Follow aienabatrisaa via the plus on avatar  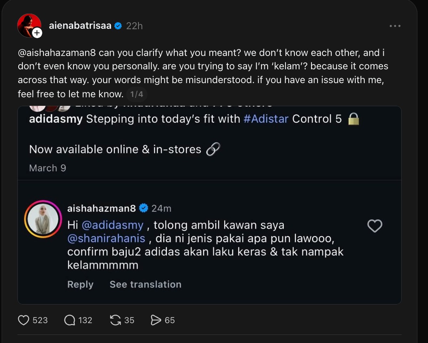coord(37,32)
